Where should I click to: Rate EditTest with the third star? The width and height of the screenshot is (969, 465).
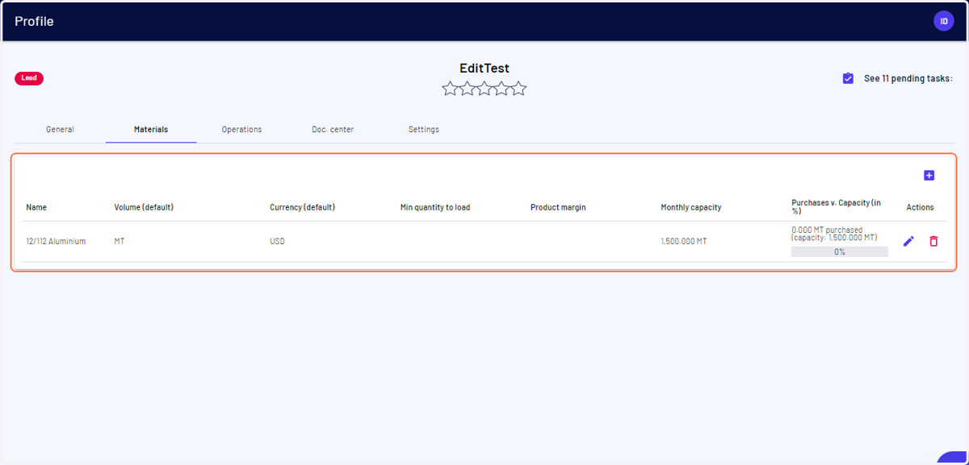coord(484,89)
